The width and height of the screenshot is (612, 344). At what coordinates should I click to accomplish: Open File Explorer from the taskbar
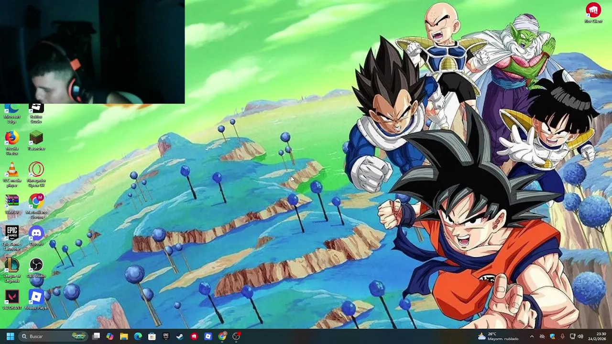click(x=124, y=336)
